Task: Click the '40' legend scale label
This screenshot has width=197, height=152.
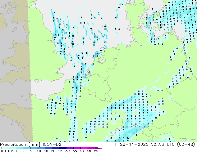Action: point(82,151)
